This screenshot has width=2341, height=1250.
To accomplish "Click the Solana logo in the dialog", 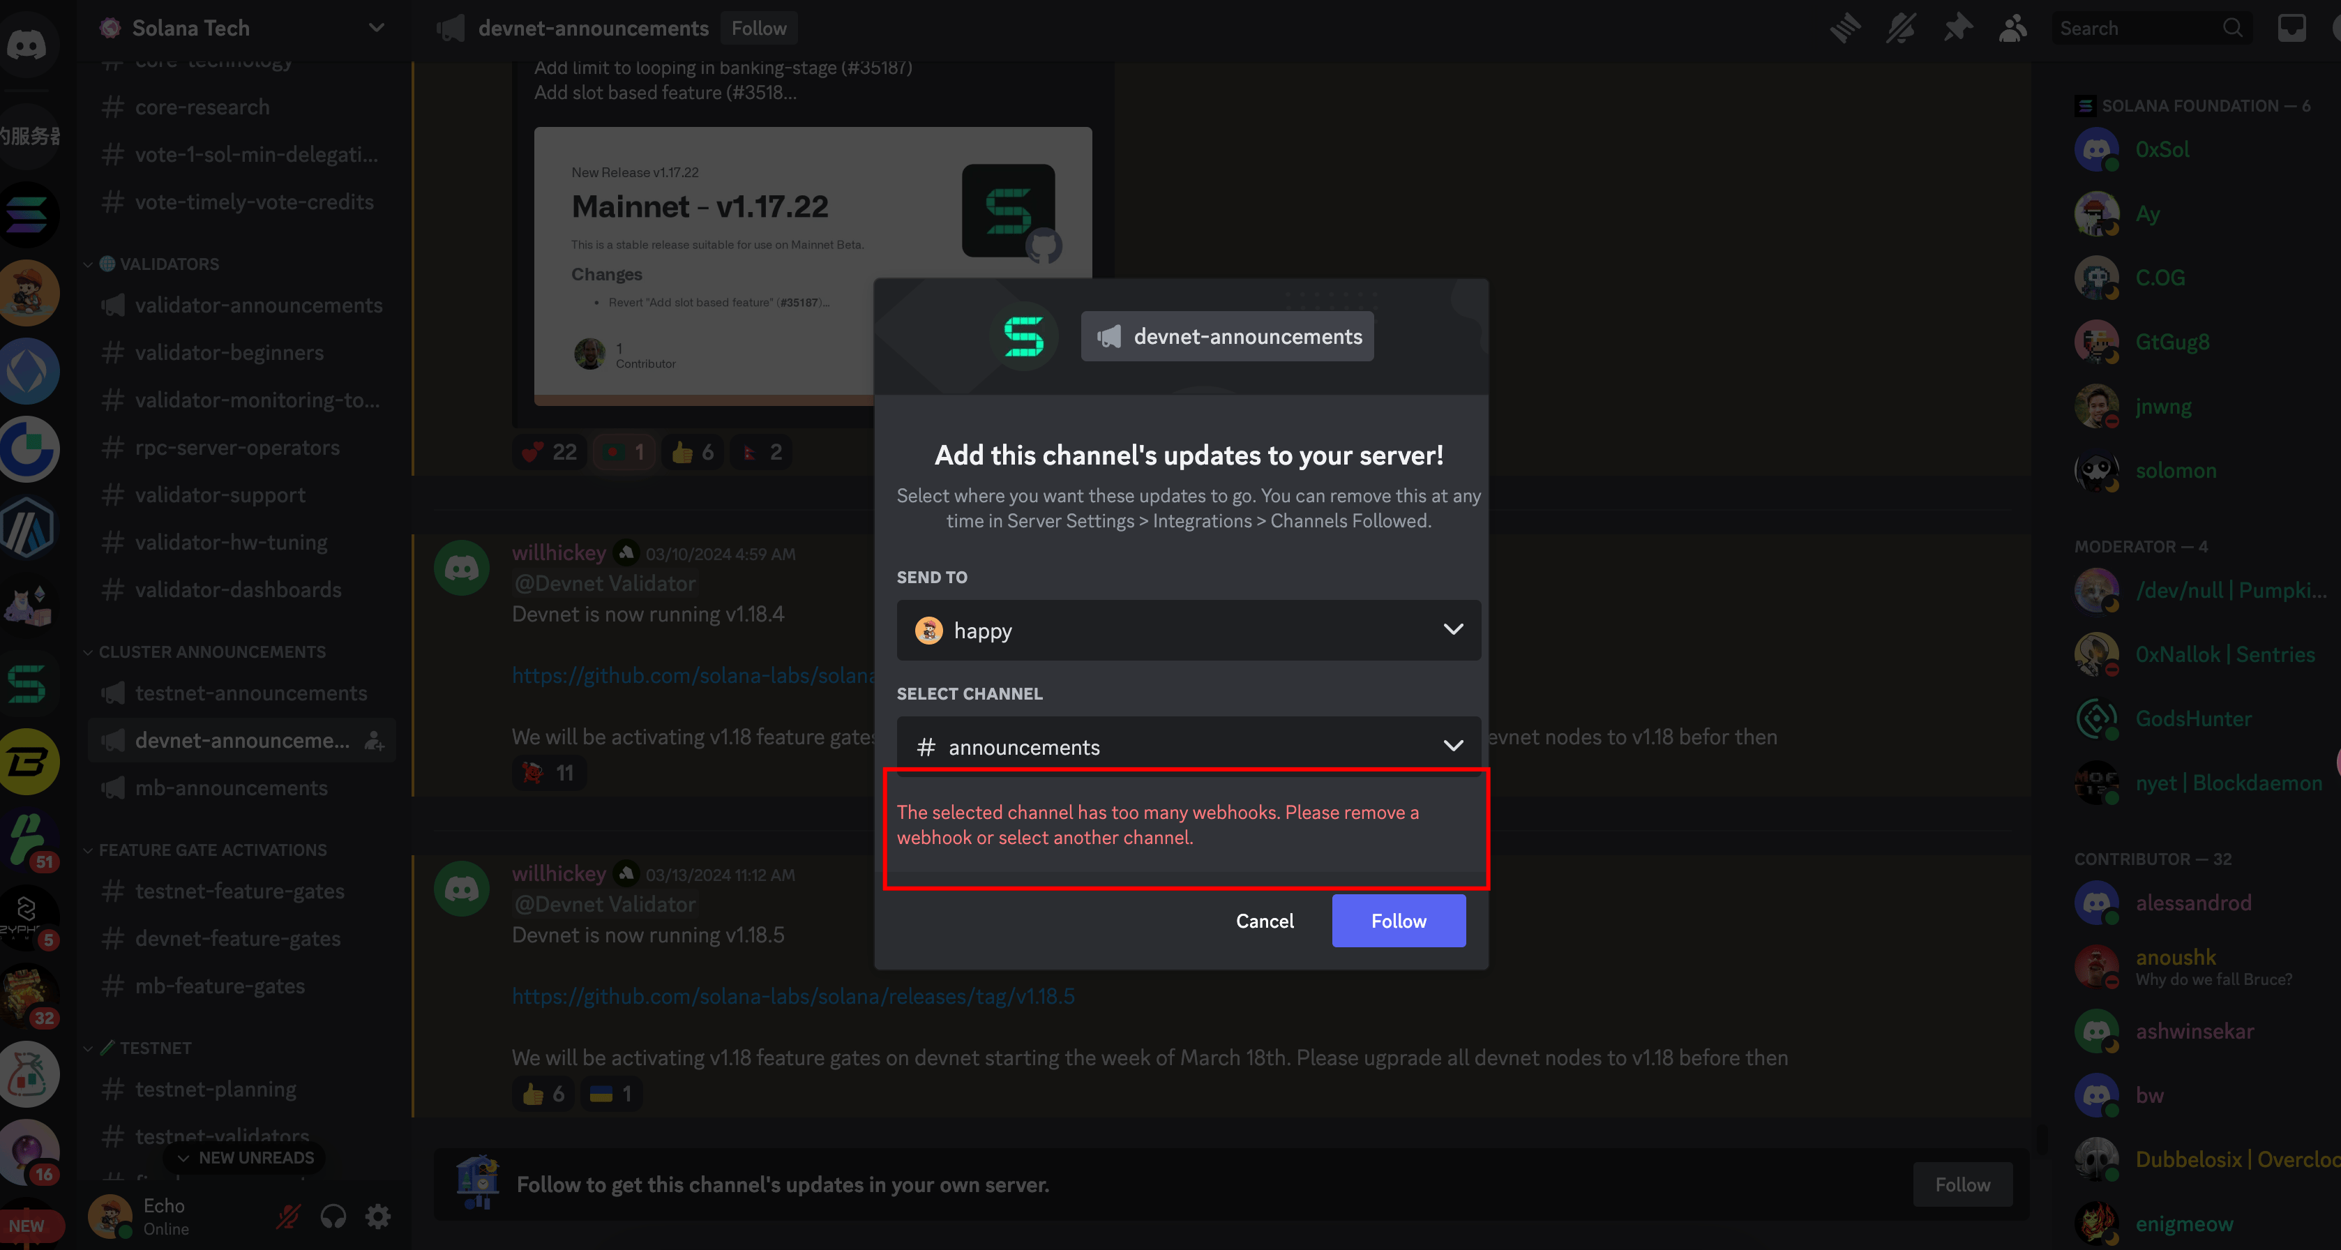I will pyautogui.click(x=1023, y=336).
